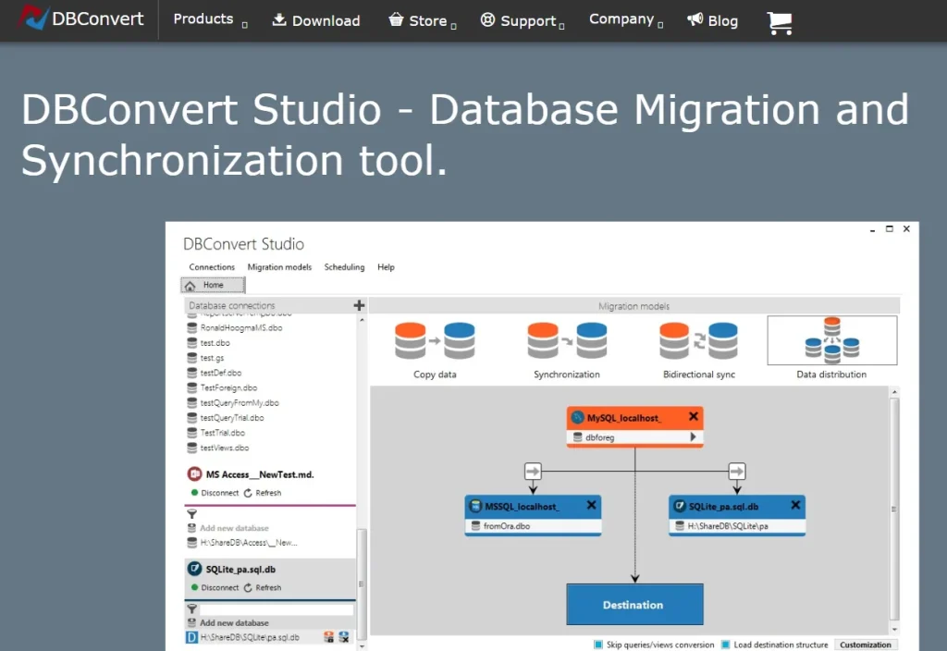The width and height of the screenshot is (947, 651).
Task: Open the Store dropdown menu
Action: (422, 20)
